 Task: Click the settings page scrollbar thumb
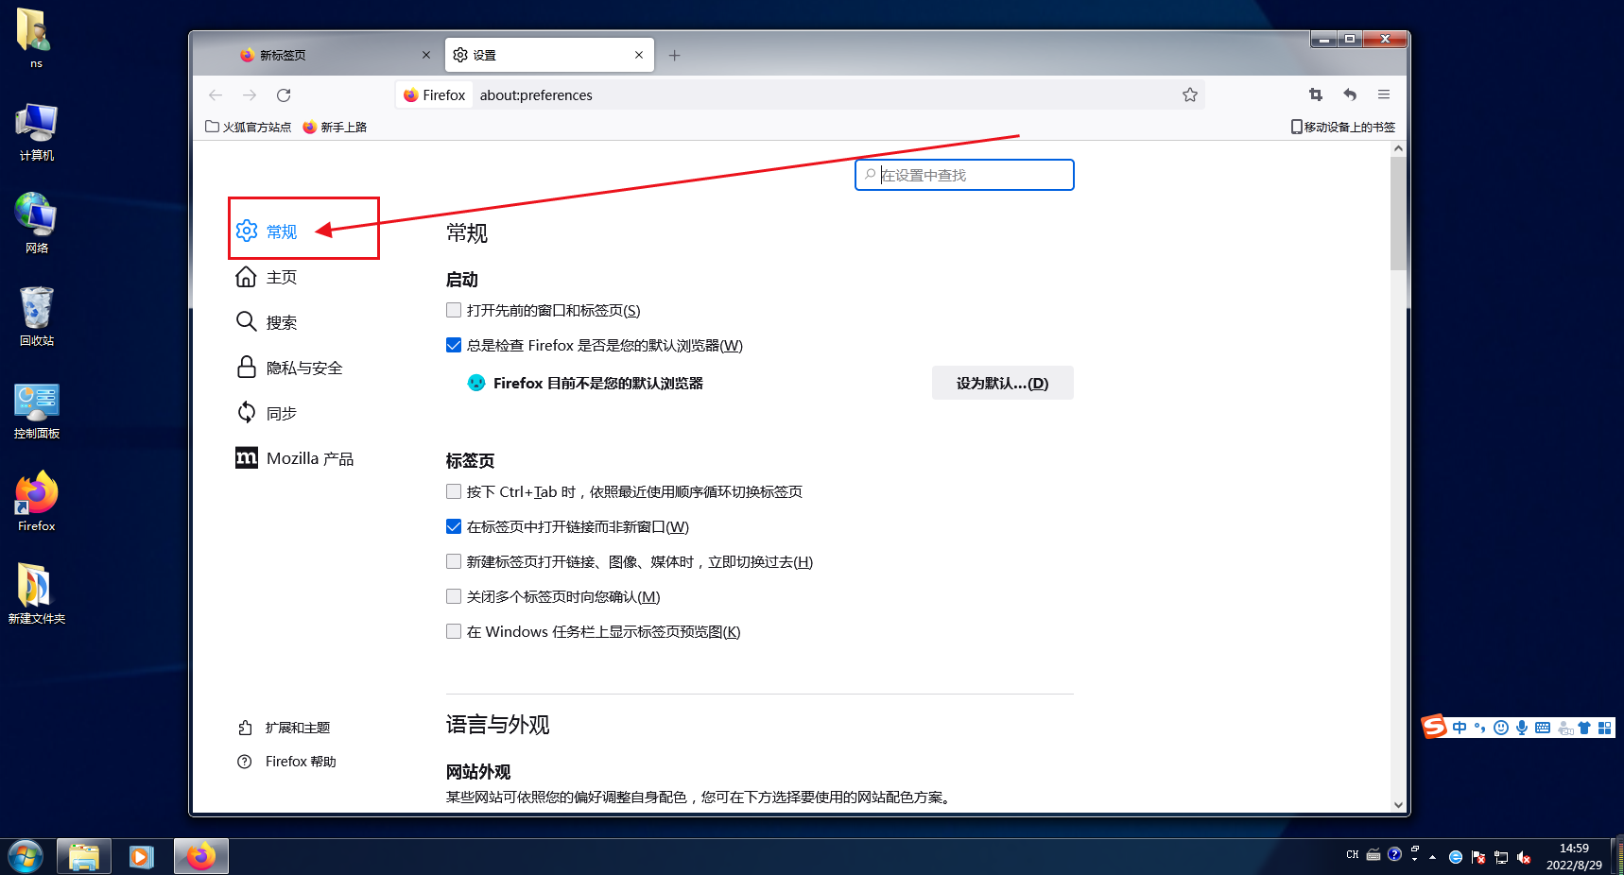tap(1398, 214)
